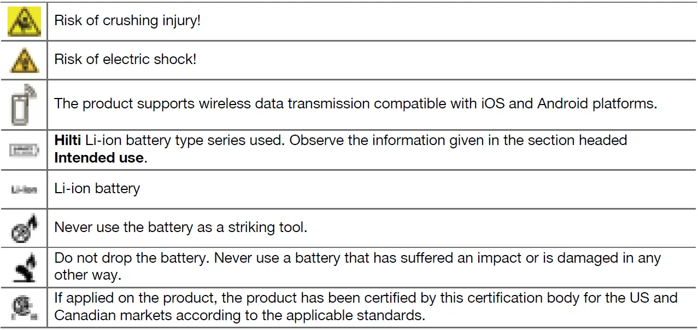The width and height of the screenshot is (698, 330).
Task: Click the certification for US and Canadian markets text
Action: coord(366,298)
